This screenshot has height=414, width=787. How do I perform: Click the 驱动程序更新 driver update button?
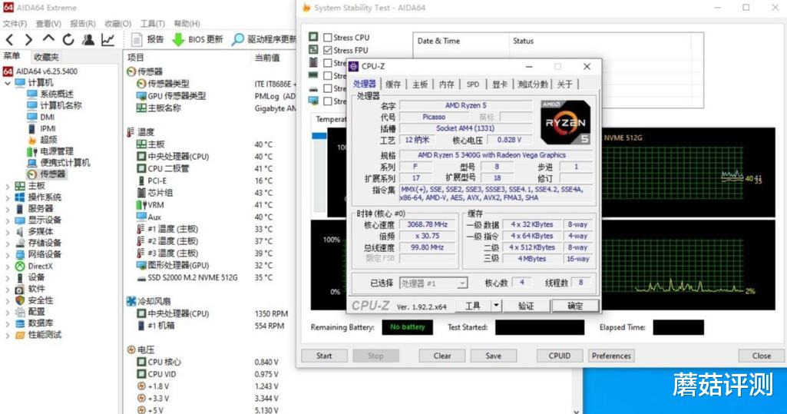264,39
